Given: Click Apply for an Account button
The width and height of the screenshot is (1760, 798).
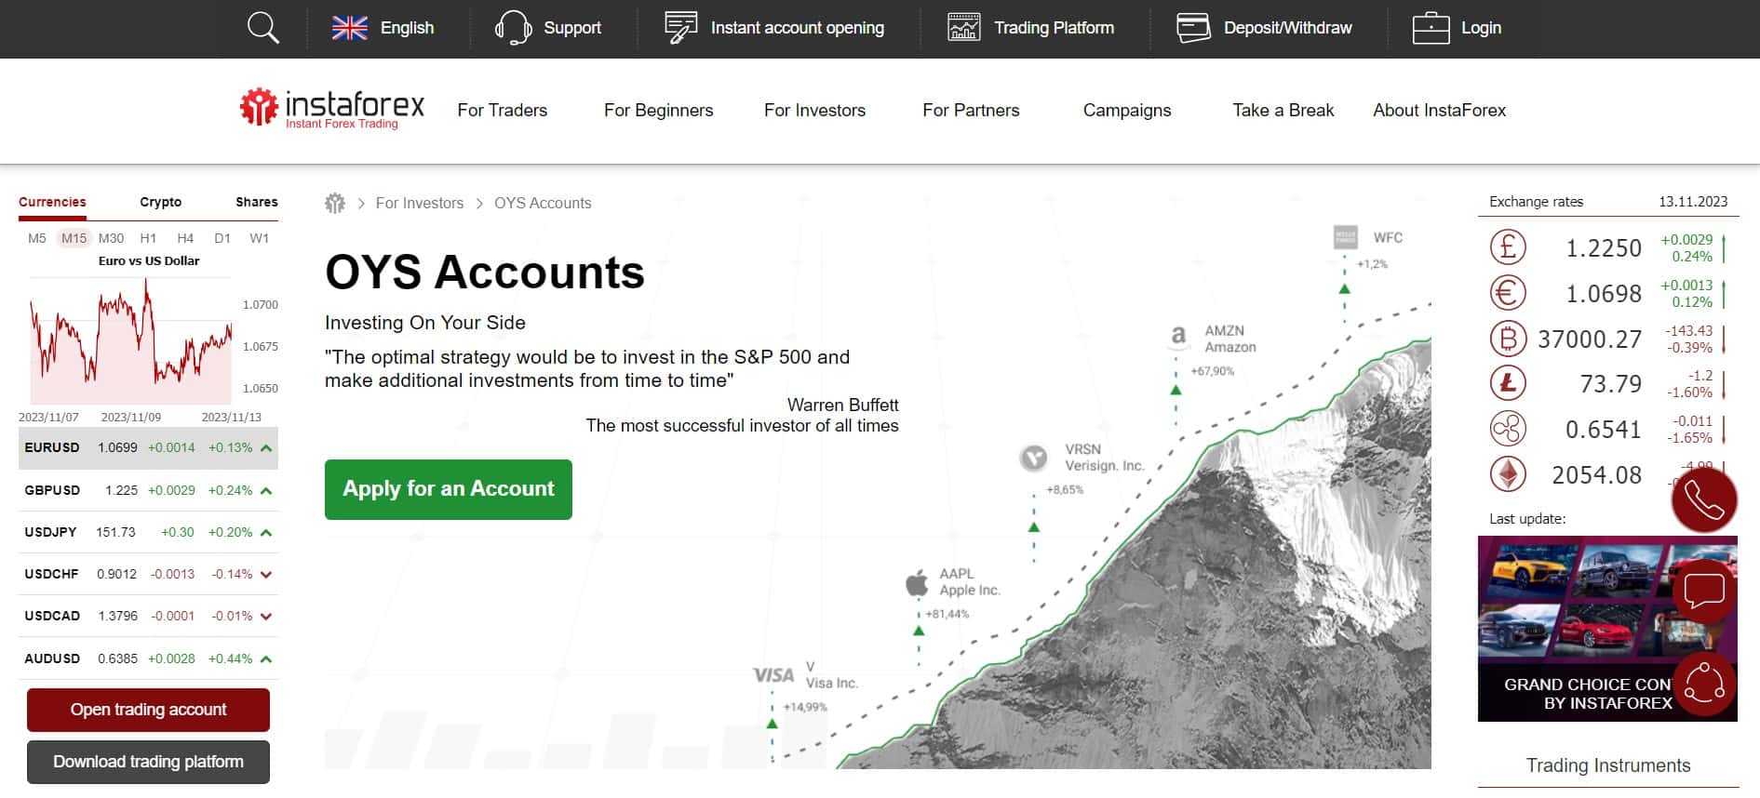Looking at the screenshot, I should point(449,489).
